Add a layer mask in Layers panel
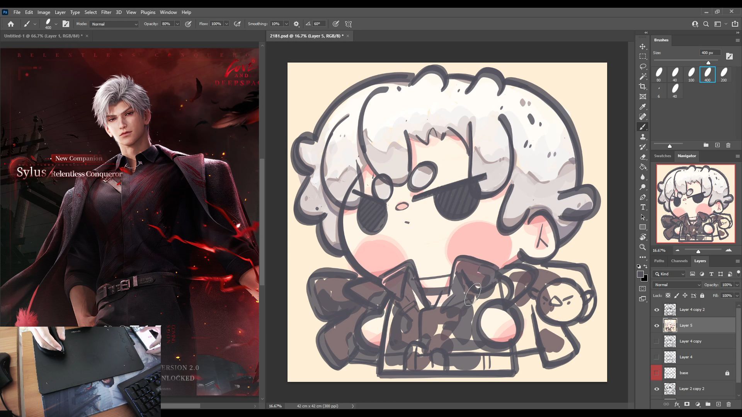This screenshot has width=742, height=417. [687, 404]
